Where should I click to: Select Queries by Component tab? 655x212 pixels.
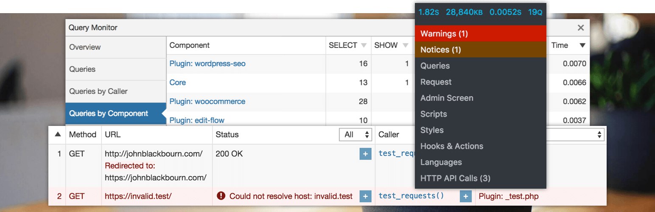click(x=115, y=114)
